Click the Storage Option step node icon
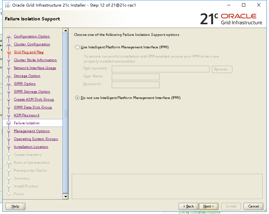Image resolution: width=269 pixels, height=214 pixels. tap(9, 76)
